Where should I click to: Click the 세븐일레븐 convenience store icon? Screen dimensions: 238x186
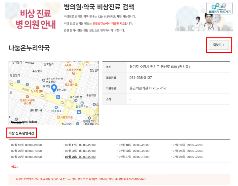[x=58, y=117]
